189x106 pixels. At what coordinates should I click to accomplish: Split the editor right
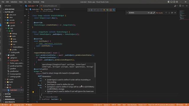180,6
